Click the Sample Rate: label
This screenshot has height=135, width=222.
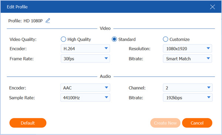pyautogui.click(x=22, y=98)
